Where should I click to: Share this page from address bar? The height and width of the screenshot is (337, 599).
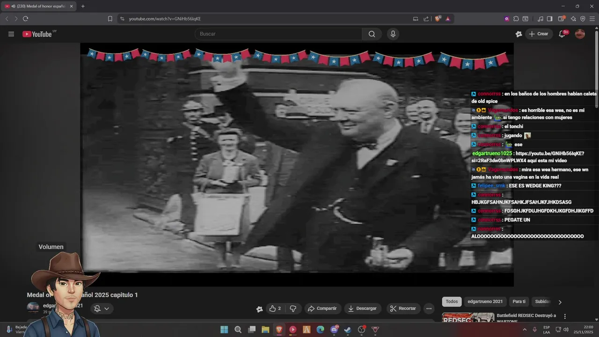pyautogui.click(x=426, y=19)
